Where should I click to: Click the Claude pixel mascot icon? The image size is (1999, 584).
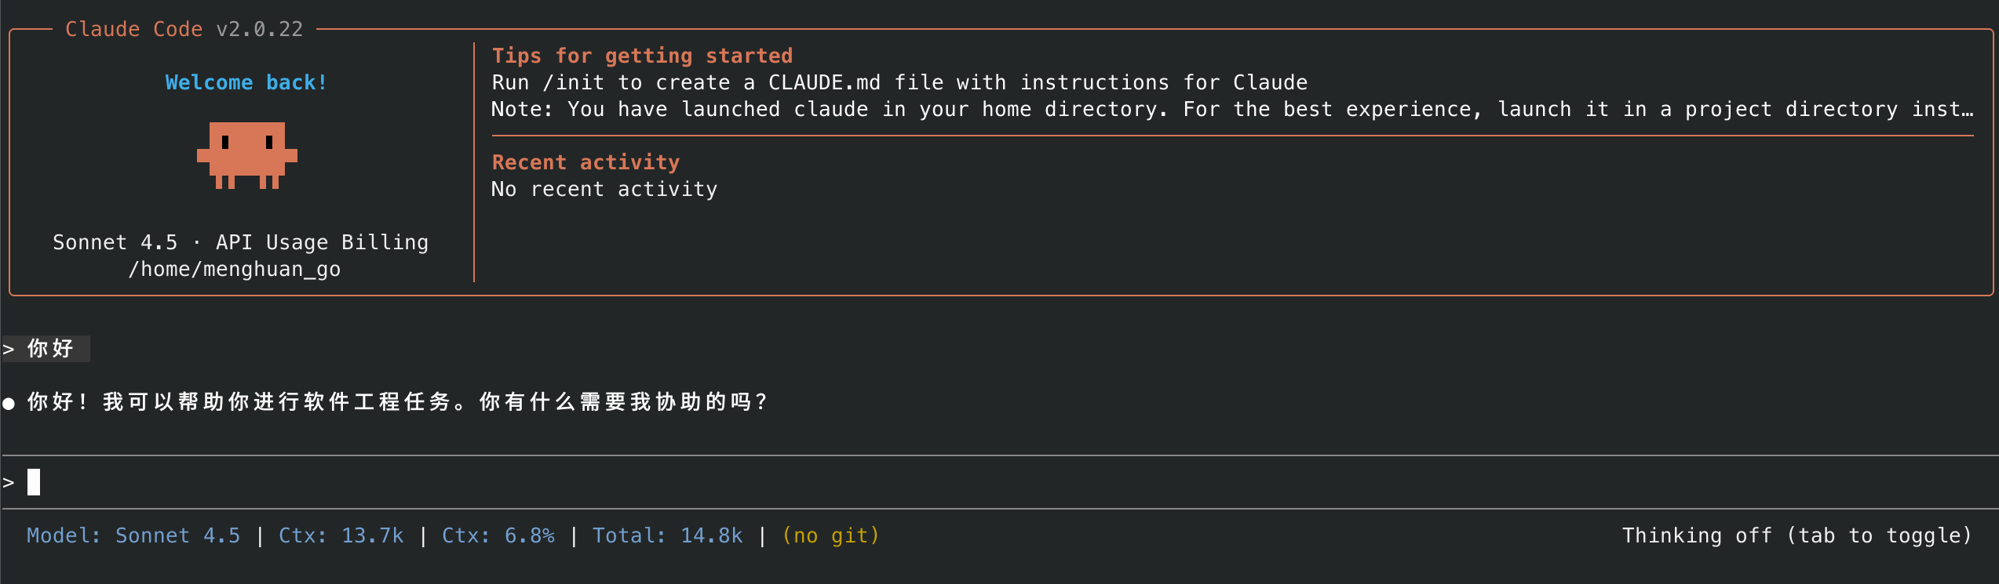click(247, 155)
